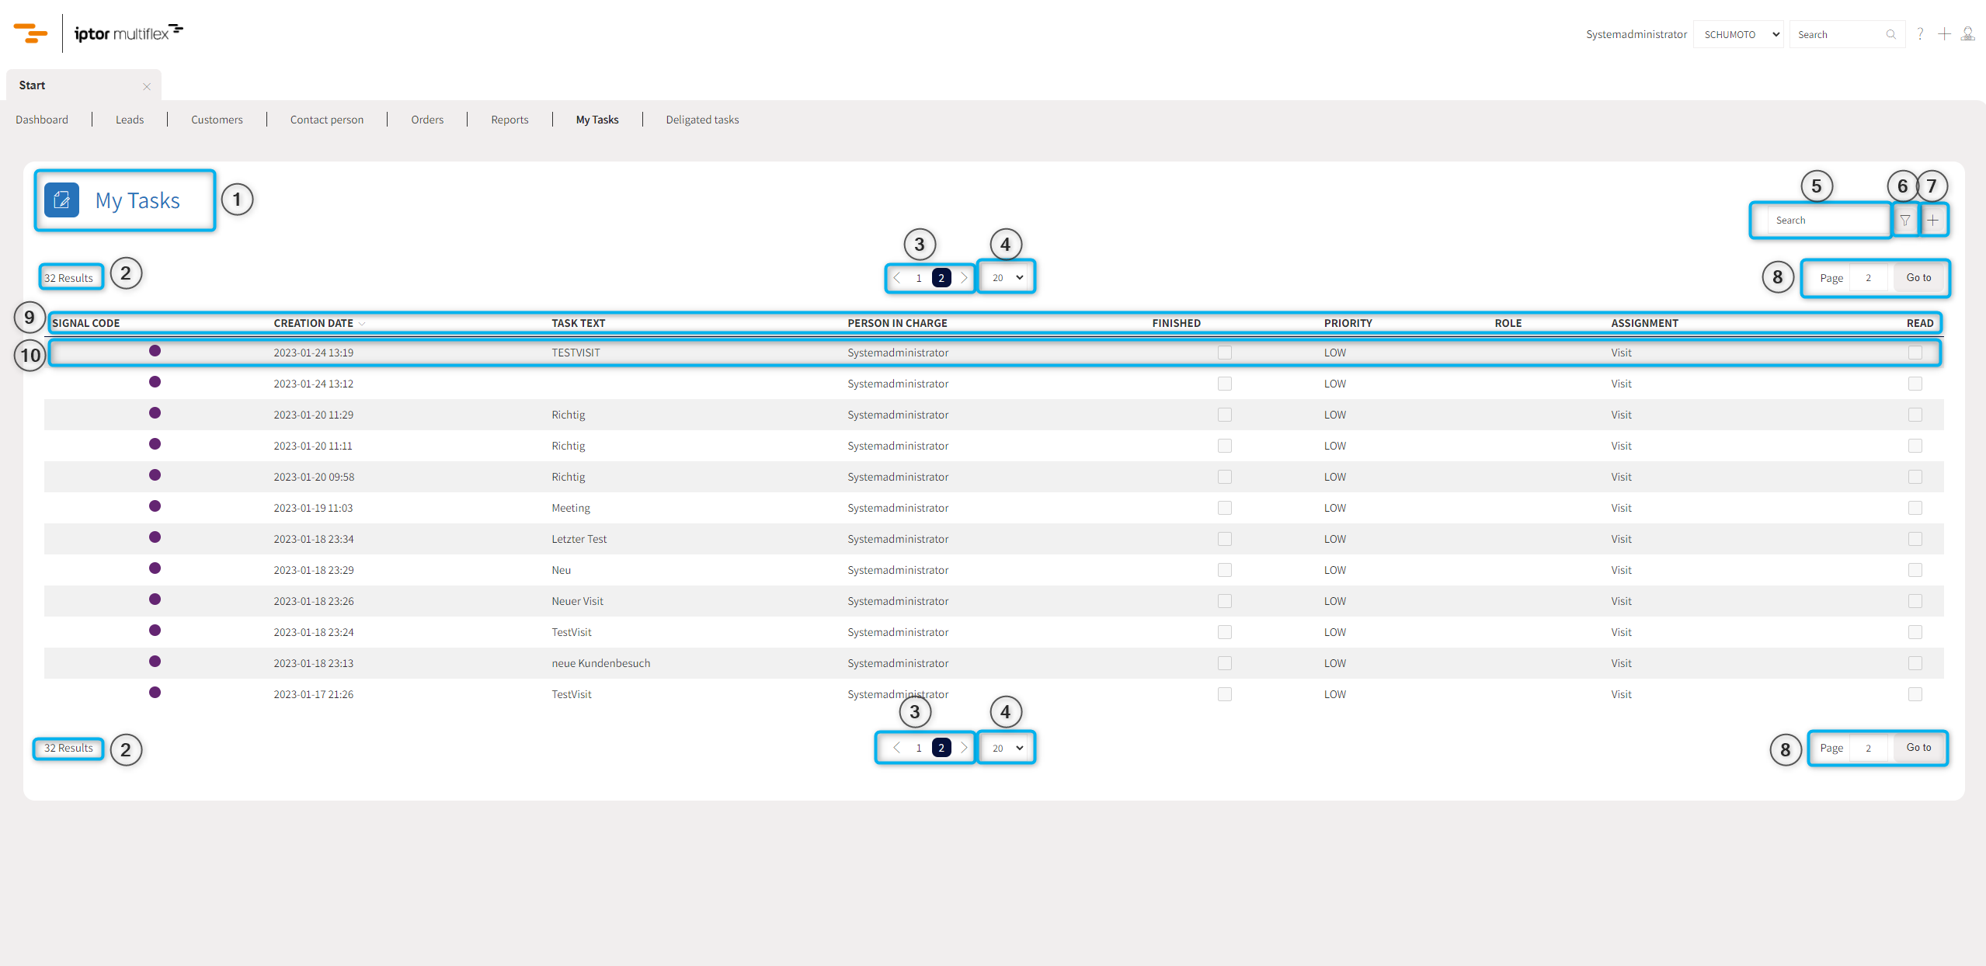Click the filter funnel icon
This screenshot has height=966, width=1986.
[1904, 221]
